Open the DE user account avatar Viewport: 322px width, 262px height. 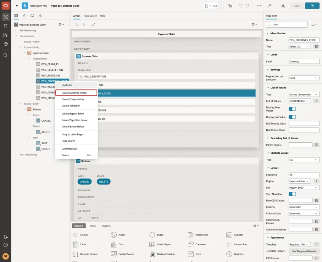coord(6,256)
